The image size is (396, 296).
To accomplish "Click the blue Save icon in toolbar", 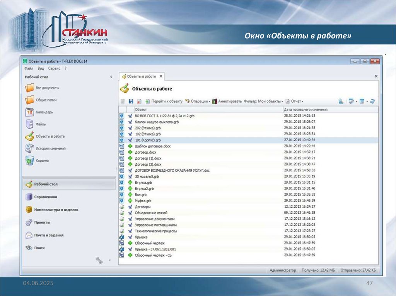I will coord(131,101).
